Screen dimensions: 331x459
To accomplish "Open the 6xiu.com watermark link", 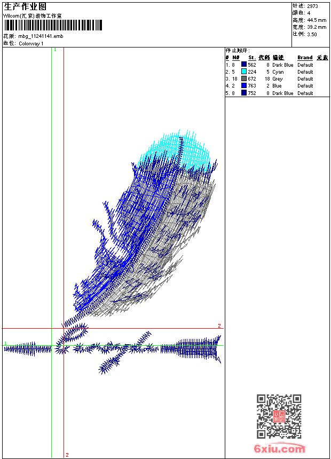I will [279, 449].
